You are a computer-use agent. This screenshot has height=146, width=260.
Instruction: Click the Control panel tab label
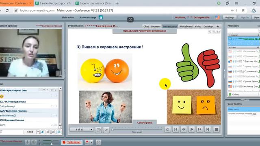click(145, 122)
